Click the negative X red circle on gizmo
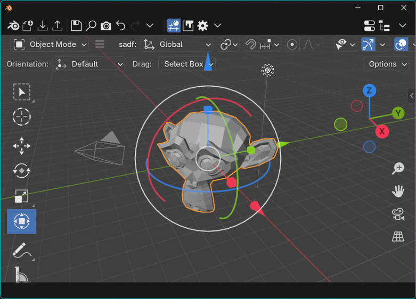Viewport: 416px width, 299px height. [357, 106]
